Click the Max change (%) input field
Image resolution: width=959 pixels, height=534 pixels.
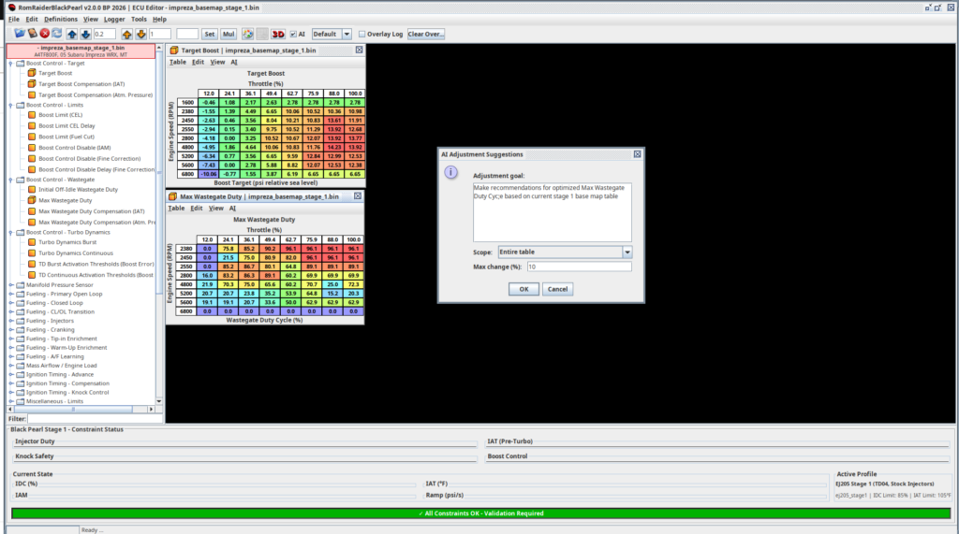(x=578, y=267)
